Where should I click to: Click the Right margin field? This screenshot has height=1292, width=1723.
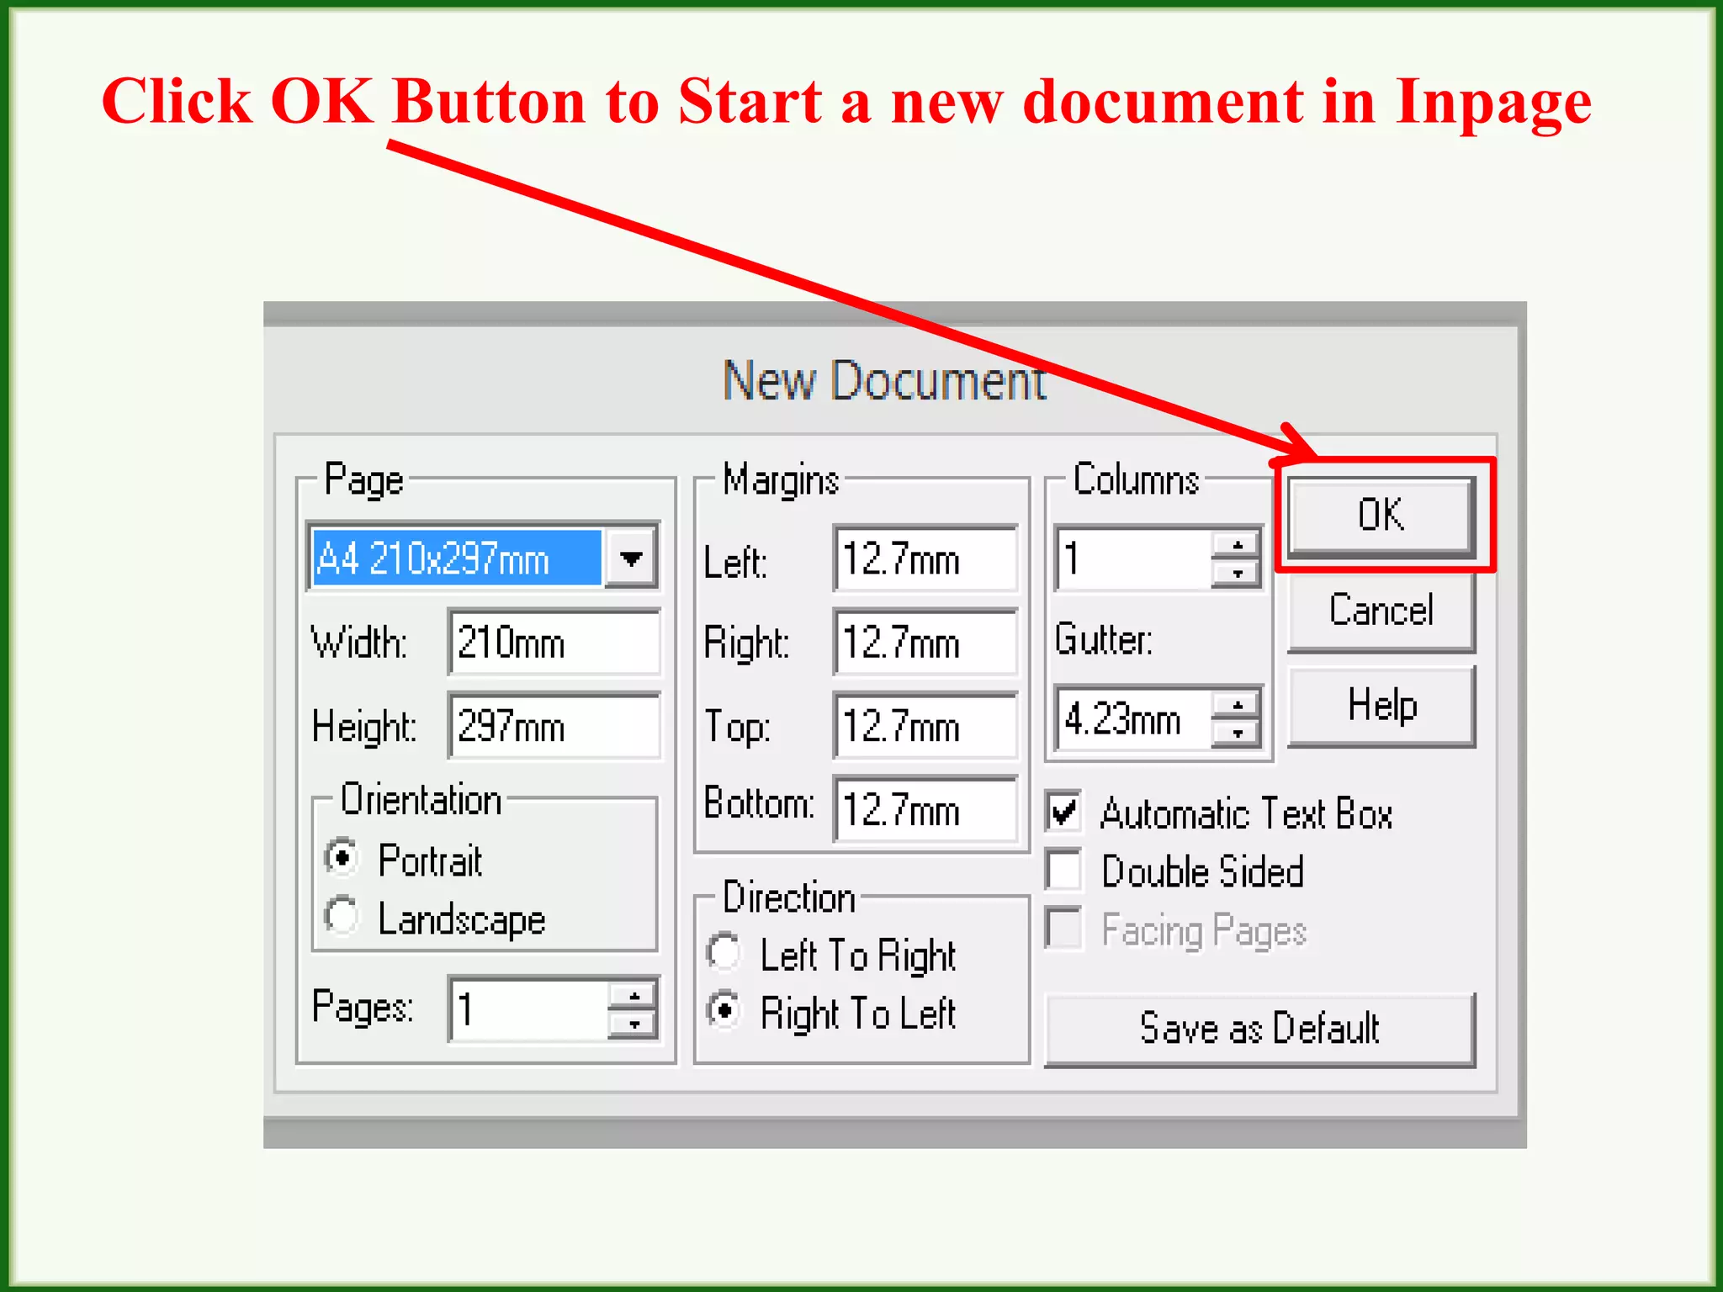point(925,643)
